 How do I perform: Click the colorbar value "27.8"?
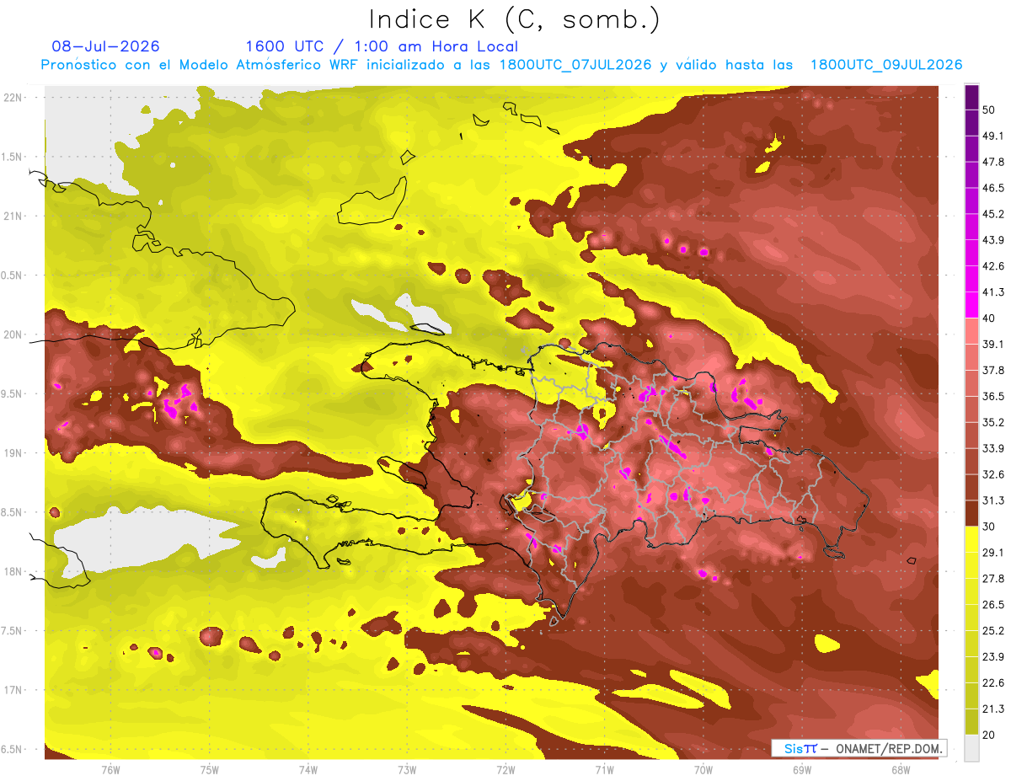point(993,578)
